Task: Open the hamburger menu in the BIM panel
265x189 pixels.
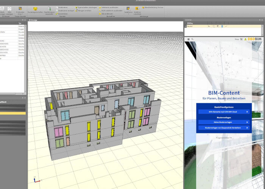Action: (188, 39)
